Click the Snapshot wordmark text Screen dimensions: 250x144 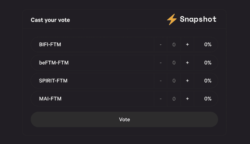(x=198, y=19)
